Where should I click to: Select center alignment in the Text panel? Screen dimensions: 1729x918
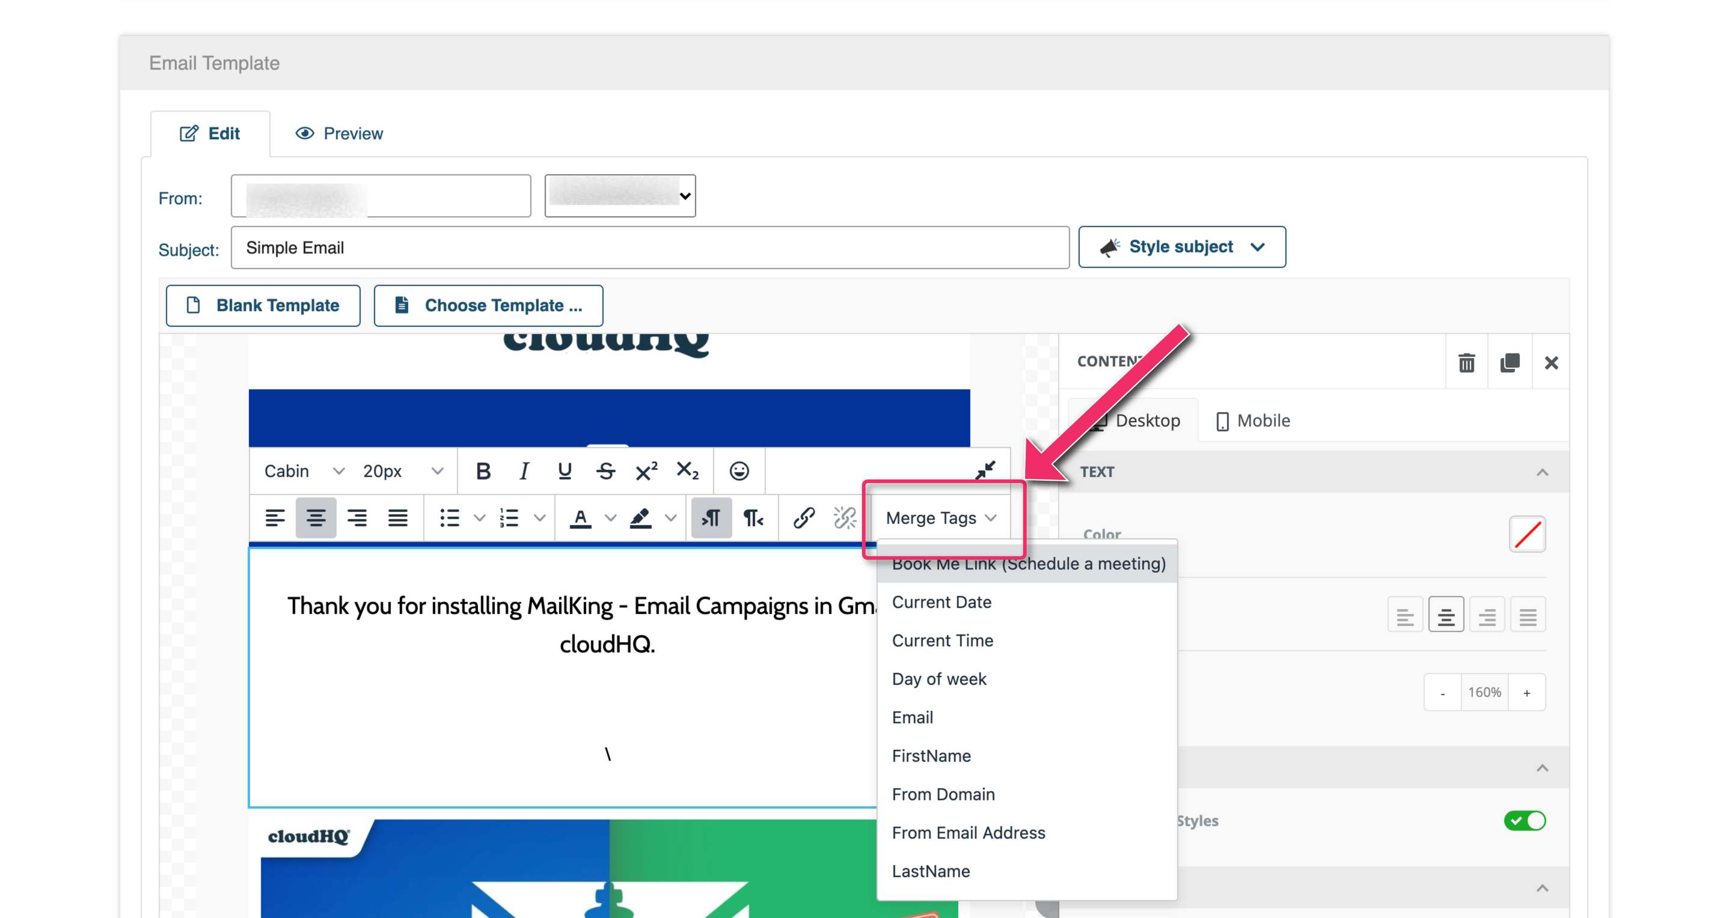coord(1446,615)
